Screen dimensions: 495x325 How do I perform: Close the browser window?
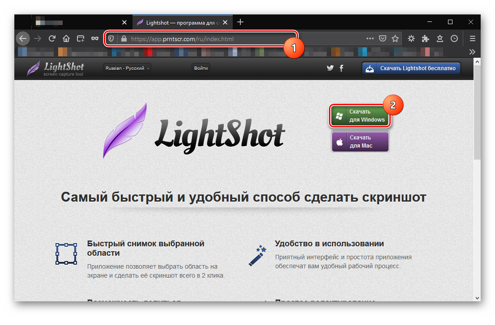471,22
